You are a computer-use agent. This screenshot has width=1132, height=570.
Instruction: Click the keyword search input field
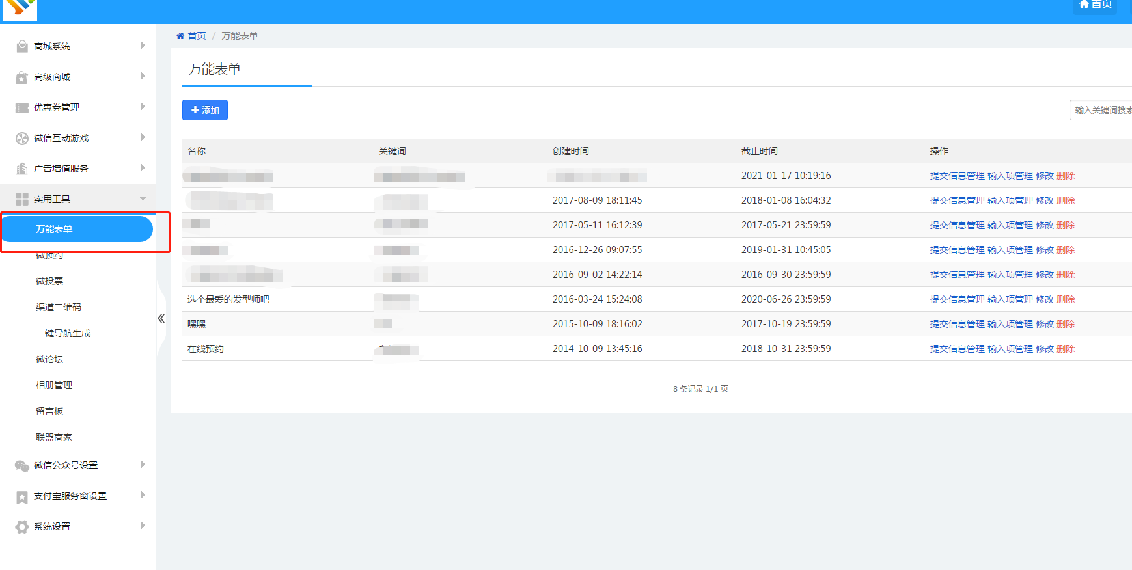click(x=1101, y=110)
